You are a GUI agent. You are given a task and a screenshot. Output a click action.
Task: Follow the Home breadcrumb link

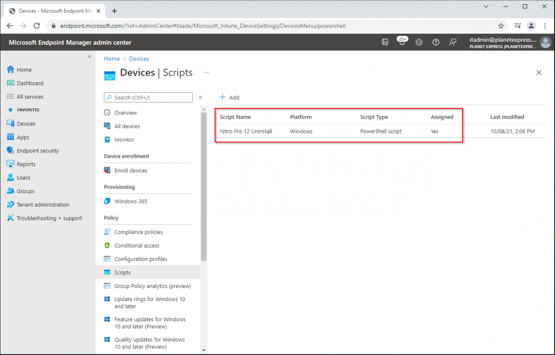coord(112,58)
